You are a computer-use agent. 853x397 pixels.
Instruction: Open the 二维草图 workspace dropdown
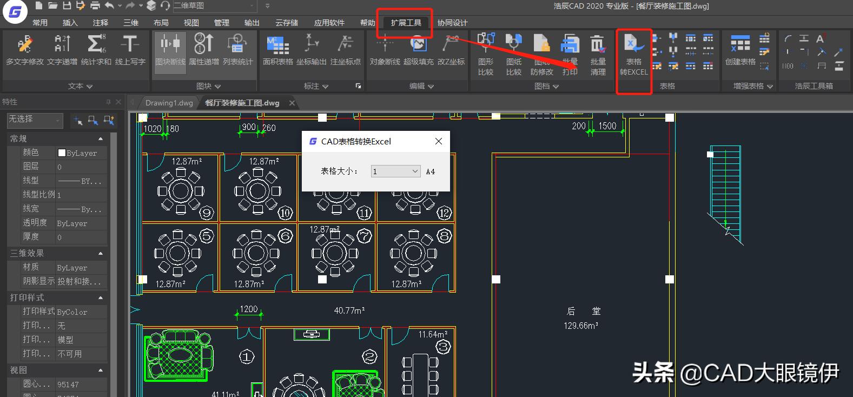[215, 6]
